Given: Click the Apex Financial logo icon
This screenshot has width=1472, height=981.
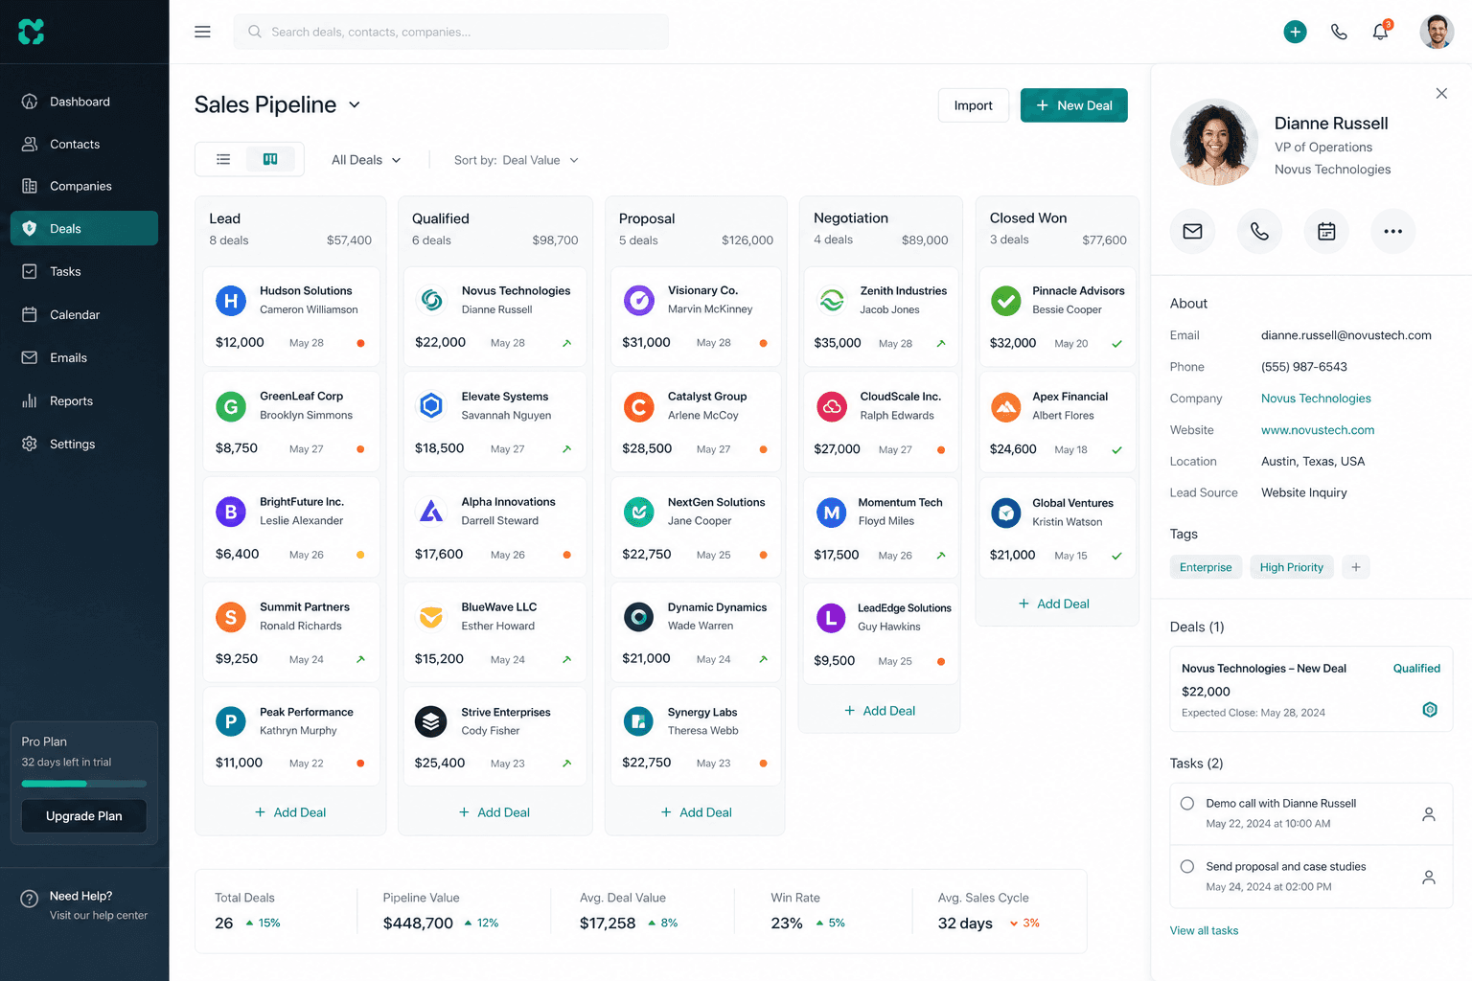Looking at the screenshot, I should click(1005, 407).
